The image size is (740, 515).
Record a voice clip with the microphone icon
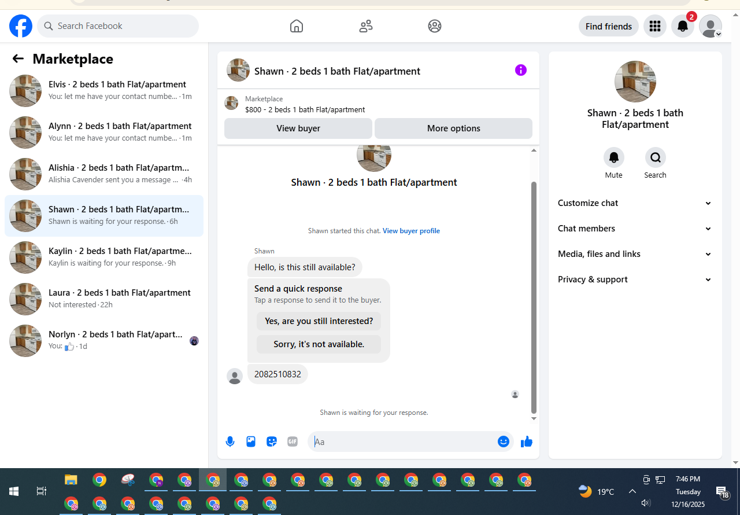[x=230, y=442]
